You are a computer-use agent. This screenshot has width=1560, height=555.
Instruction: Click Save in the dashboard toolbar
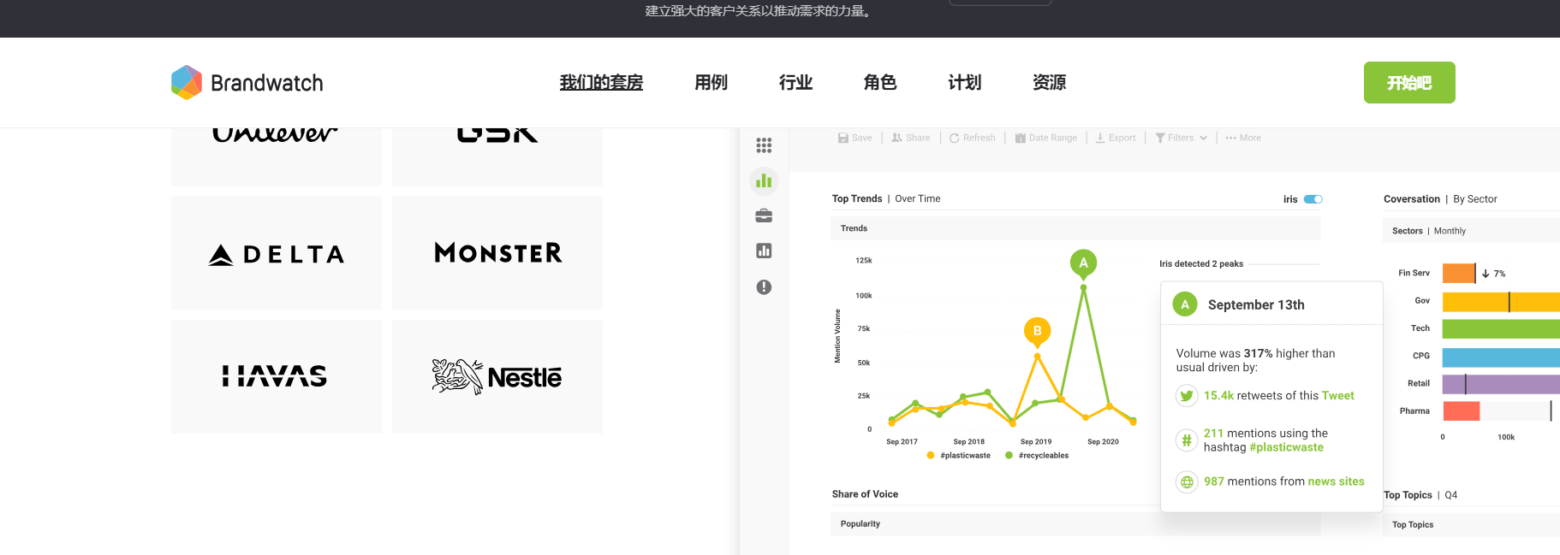coord(854,138)
